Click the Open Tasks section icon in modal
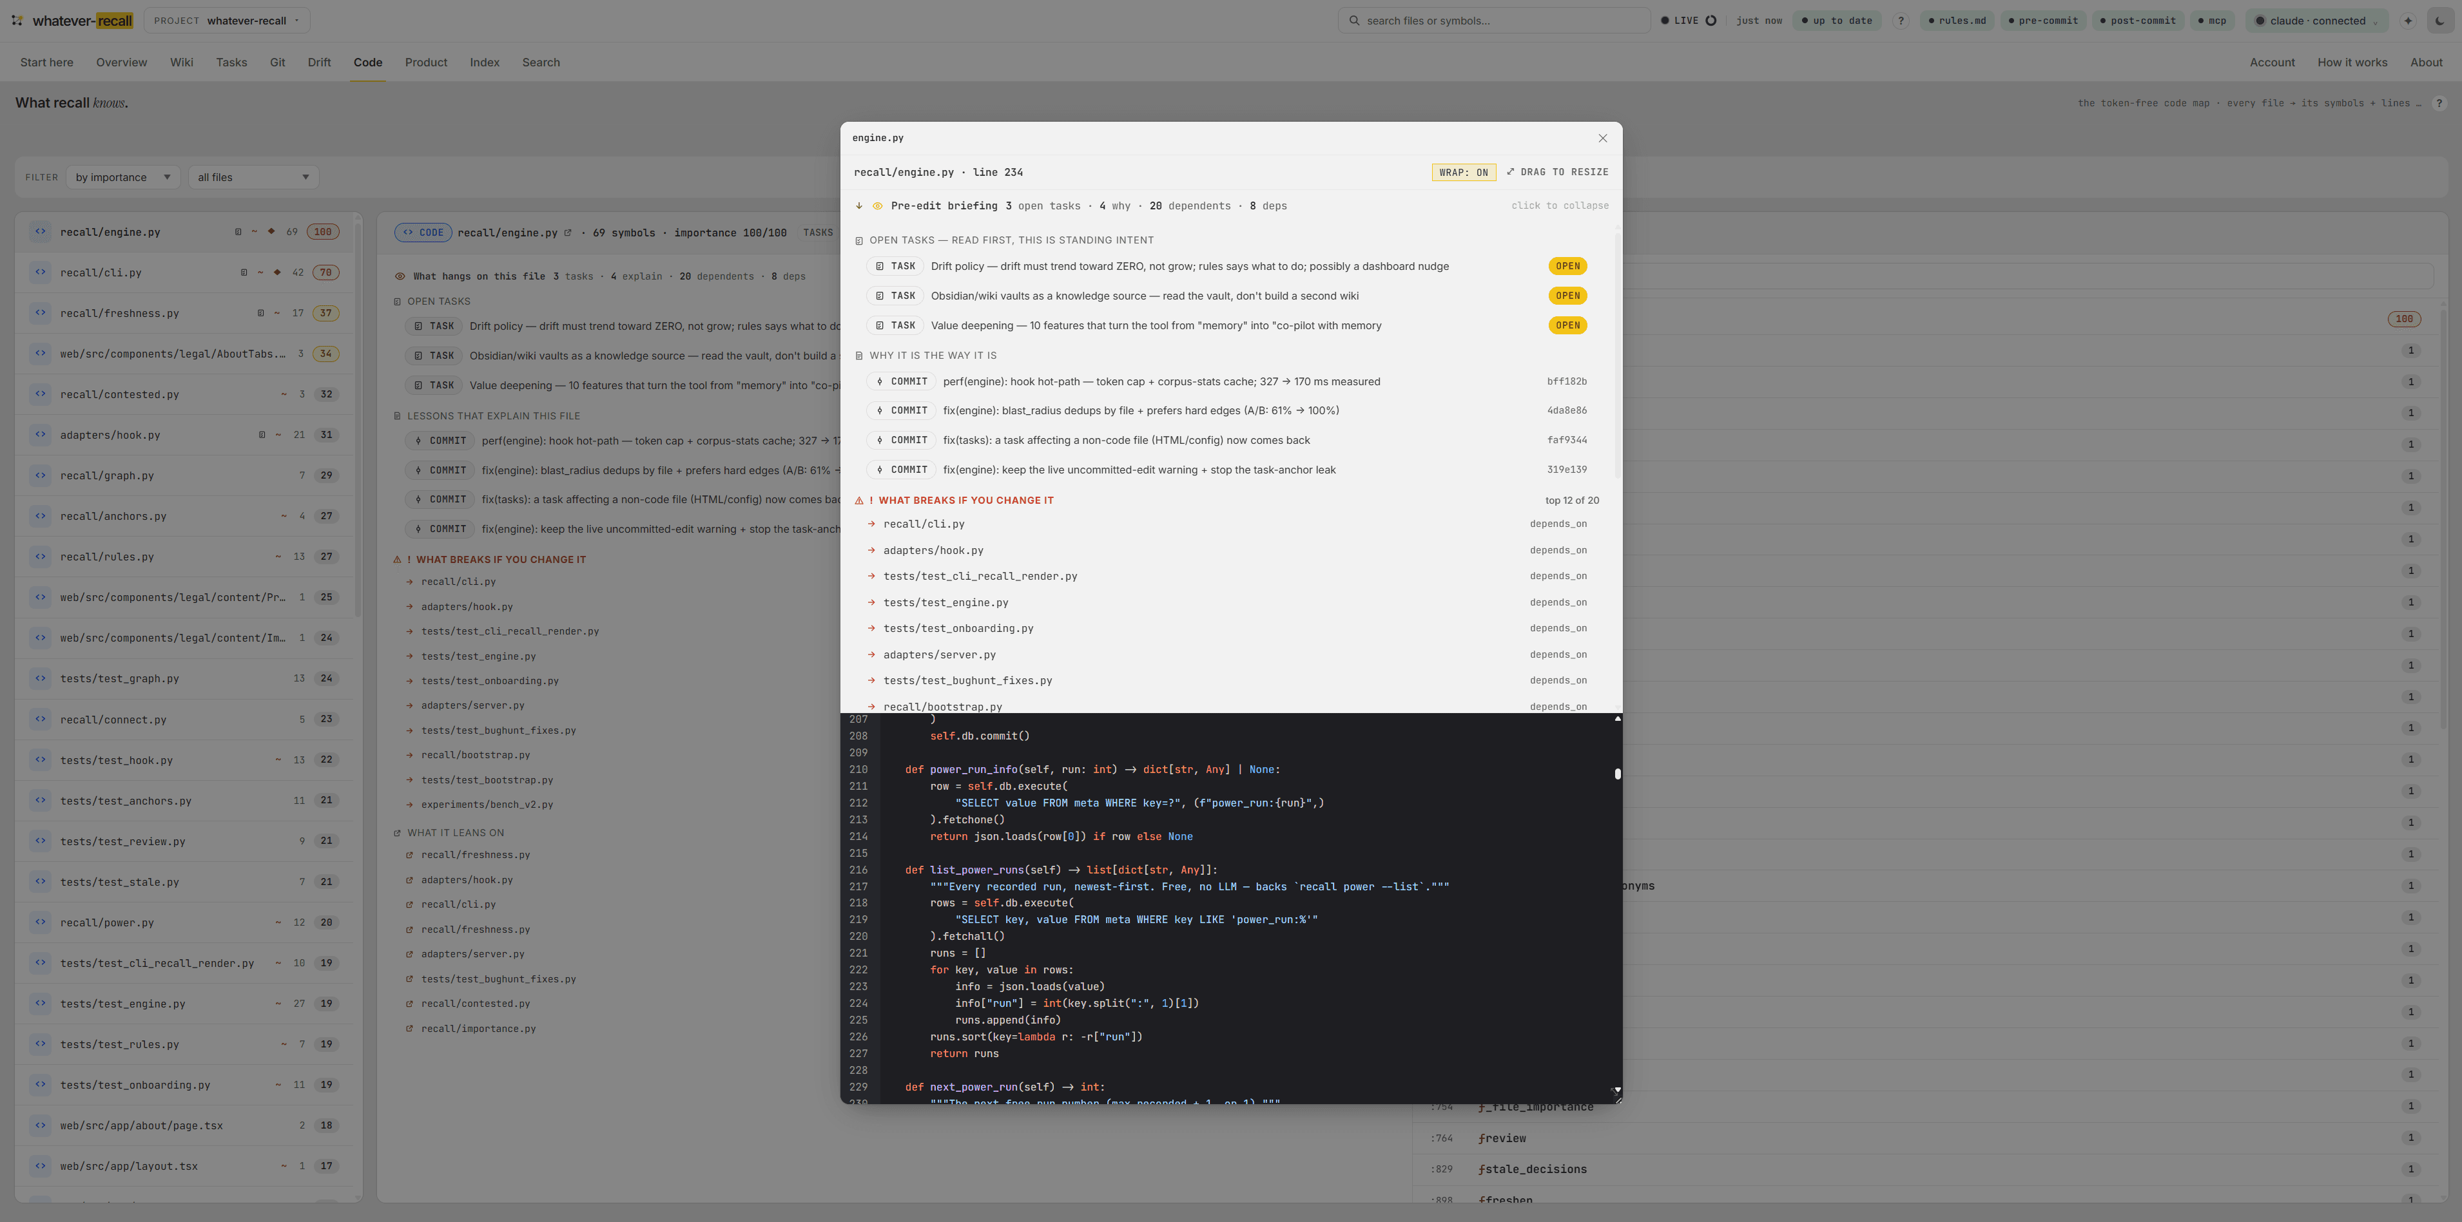Screen dimensions: 2462x1222 coord(859,241)
